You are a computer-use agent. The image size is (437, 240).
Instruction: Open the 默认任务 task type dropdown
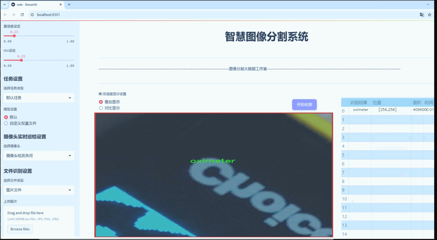(x=39, y=98)
